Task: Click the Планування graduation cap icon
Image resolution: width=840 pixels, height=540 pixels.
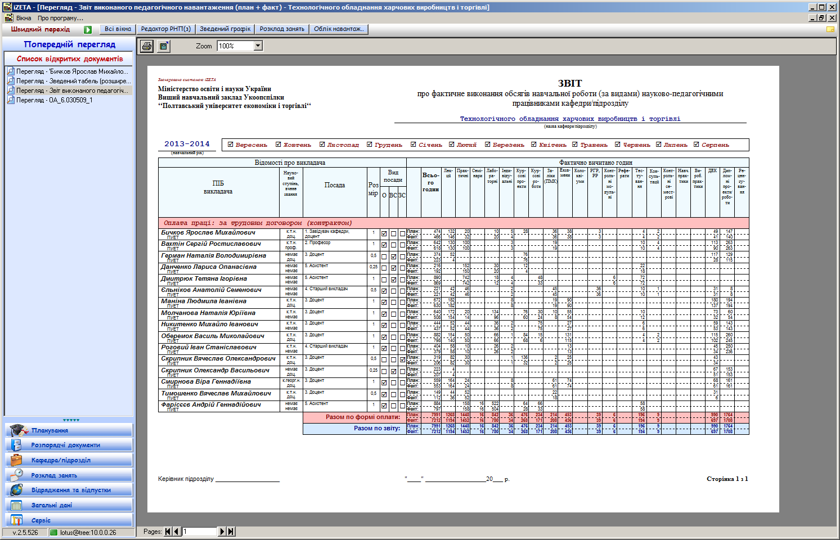Action: pos(18,430)
